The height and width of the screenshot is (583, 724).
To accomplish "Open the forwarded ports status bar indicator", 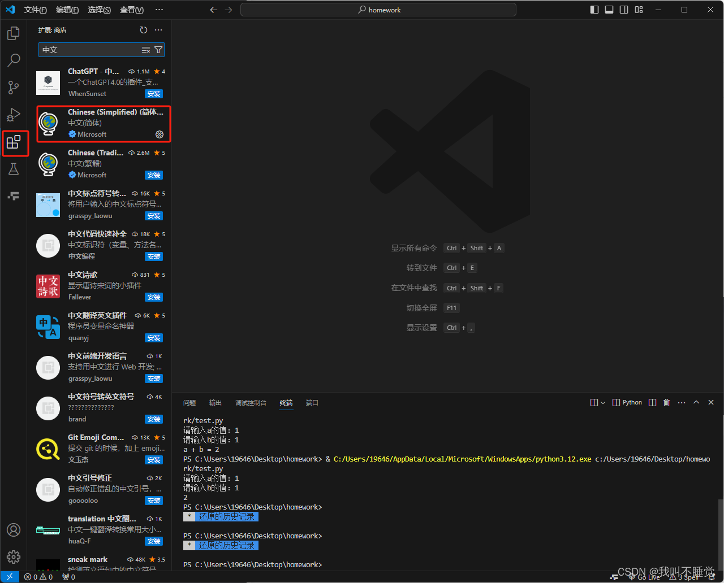I will pyautogui.click(x=68, y=577).
